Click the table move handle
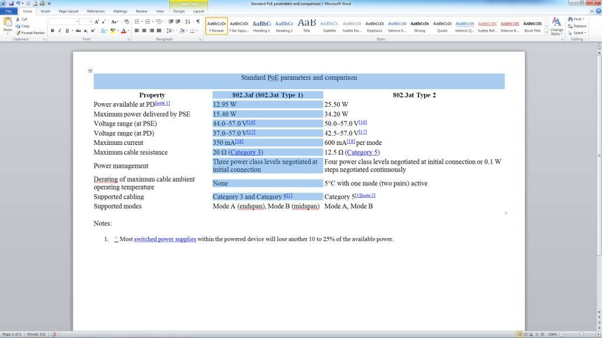Screen dimensions: 602x338 click(x=90, y=70)
